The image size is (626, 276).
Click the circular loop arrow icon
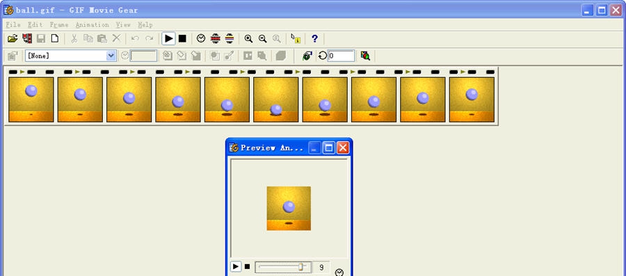pos(322,56)
